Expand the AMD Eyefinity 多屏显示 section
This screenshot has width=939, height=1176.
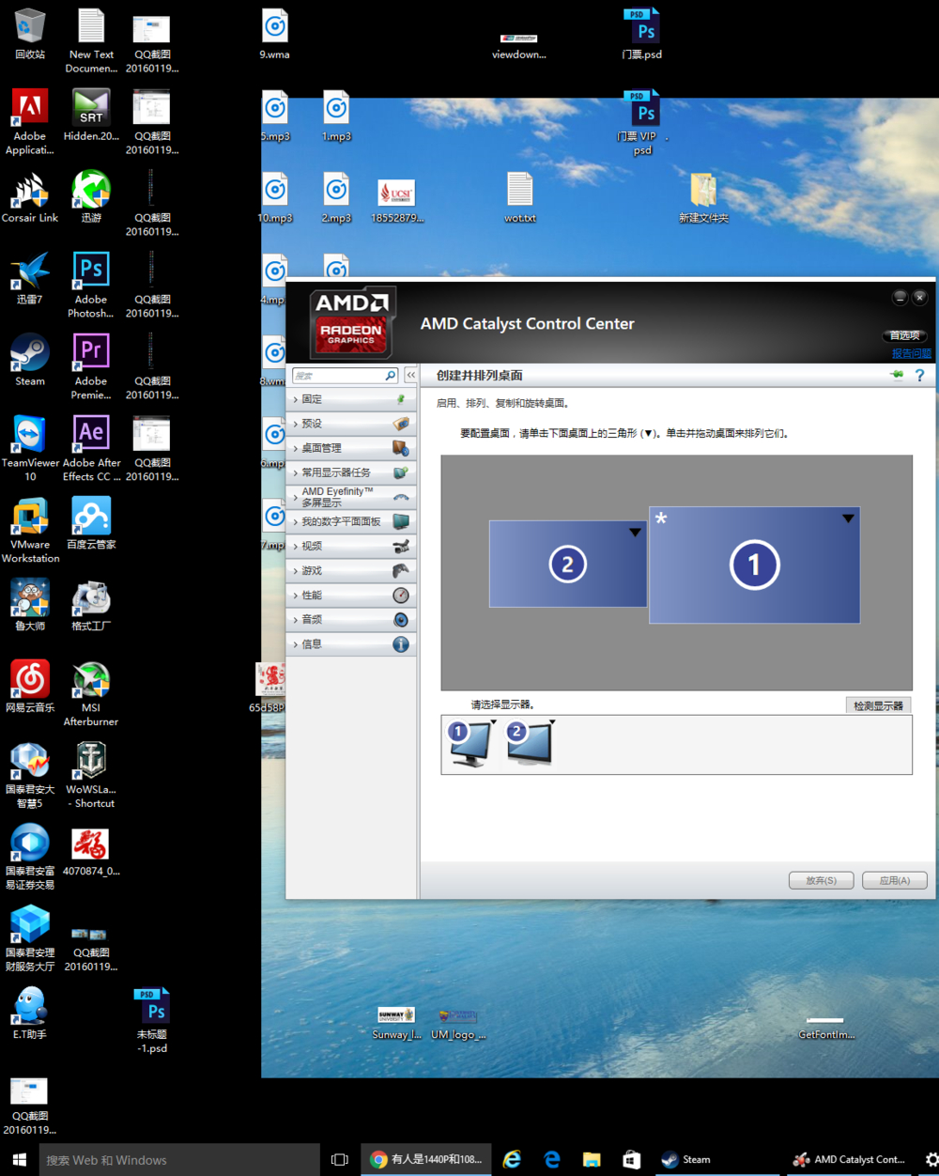[352, 497]
